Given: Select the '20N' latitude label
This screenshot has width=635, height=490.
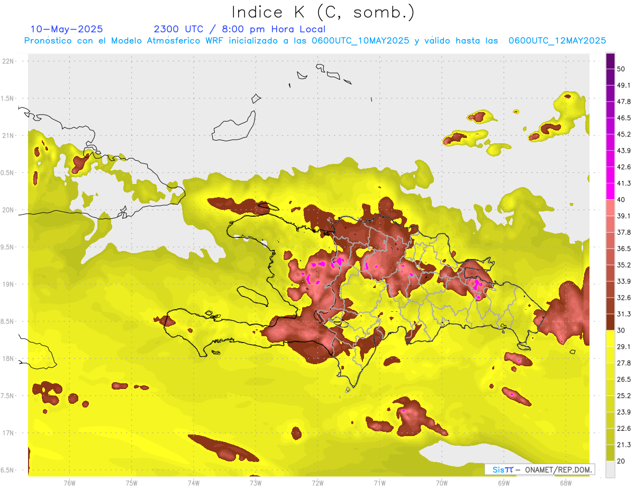Looking at the screenshot, I should pos(9,210).
